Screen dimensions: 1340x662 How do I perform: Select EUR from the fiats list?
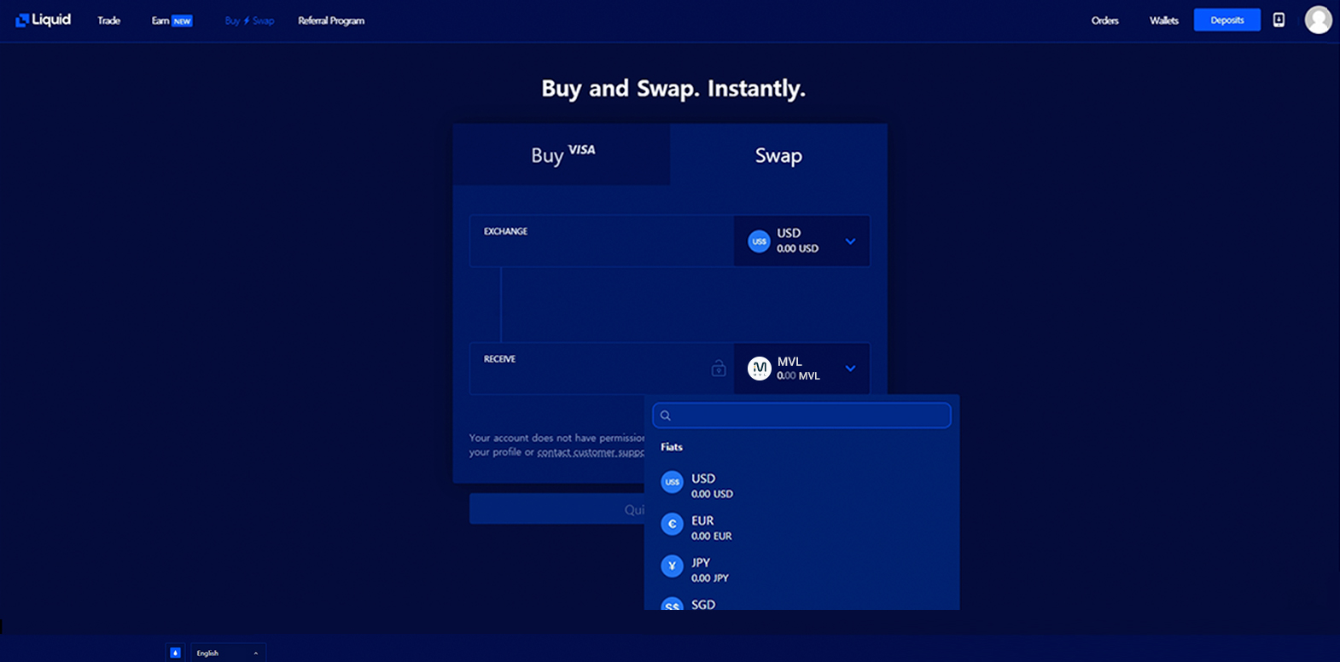coord(801,527)
